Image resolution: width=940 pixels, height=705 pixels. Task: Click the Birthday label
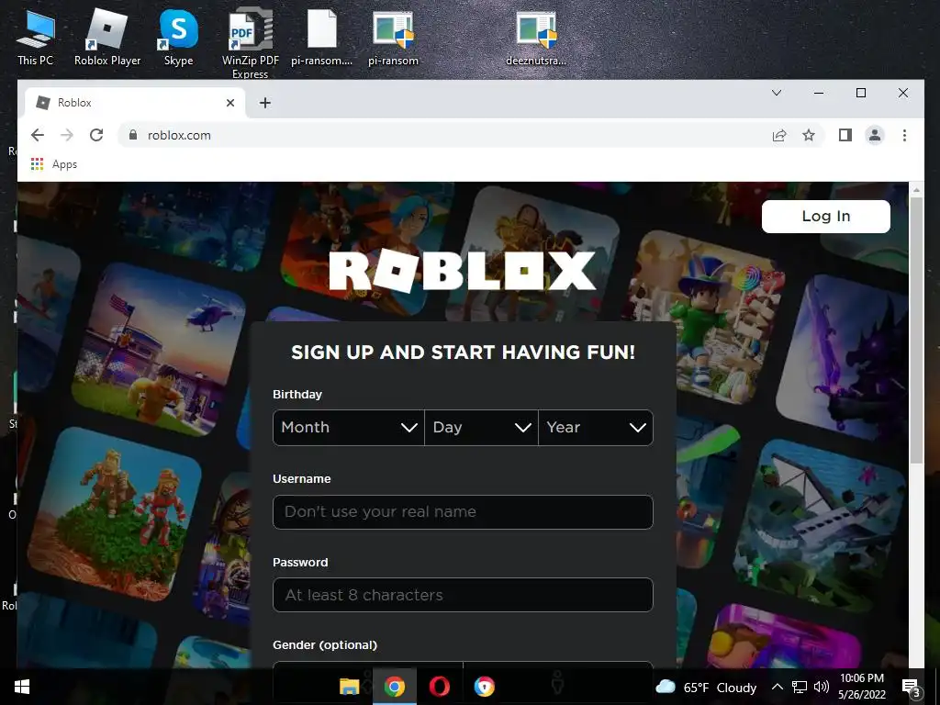(297, 395)
